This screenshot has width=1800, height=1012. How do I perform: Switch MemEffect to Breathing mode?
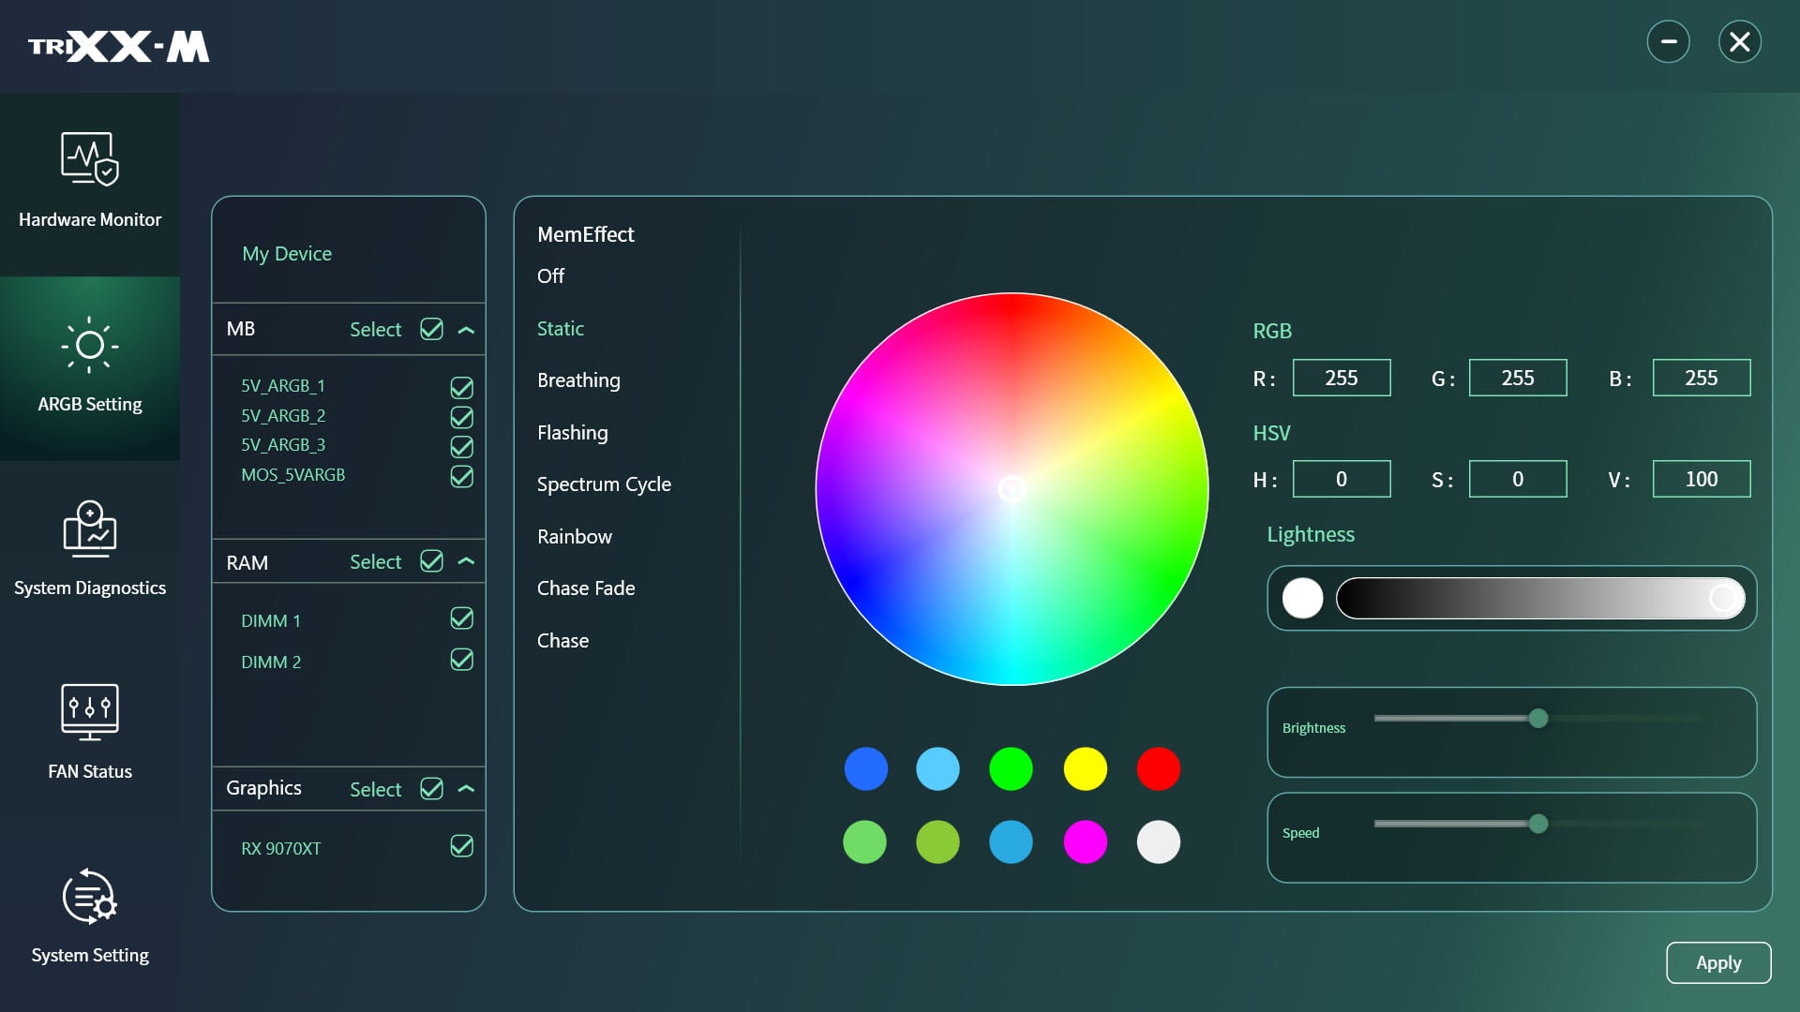[577, 380]
